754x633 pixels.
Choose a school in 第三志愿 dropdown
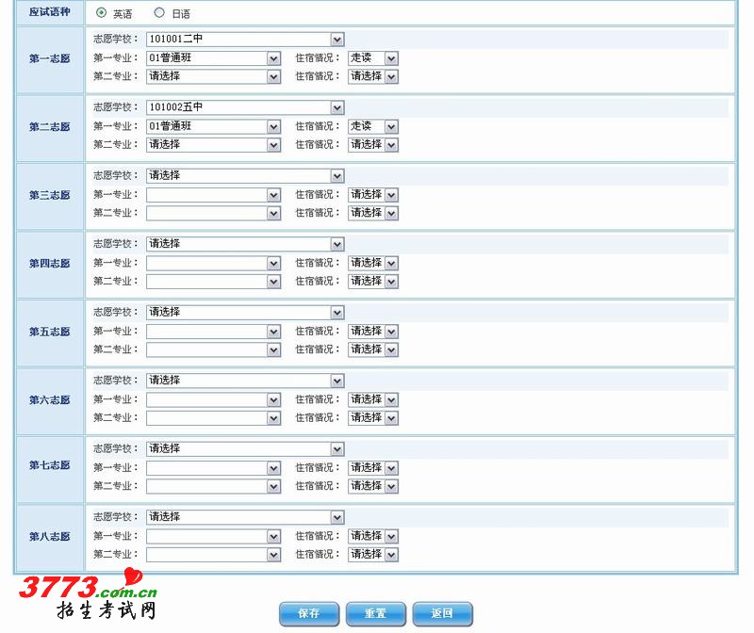[x=245, y=176]
